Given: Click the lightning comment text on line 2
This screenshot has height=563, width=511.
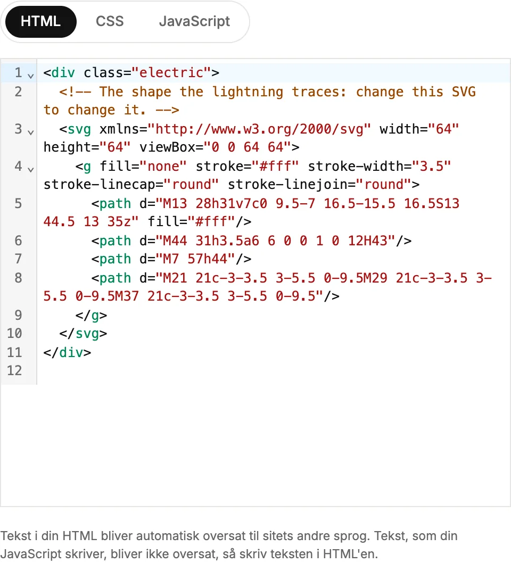Looking at the screenshot, I should pos(259,101).
